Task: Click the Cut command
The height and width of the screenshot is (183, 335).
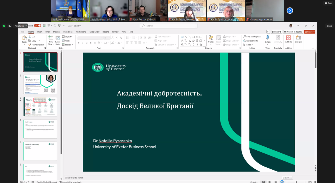Action: coord(32,37)
